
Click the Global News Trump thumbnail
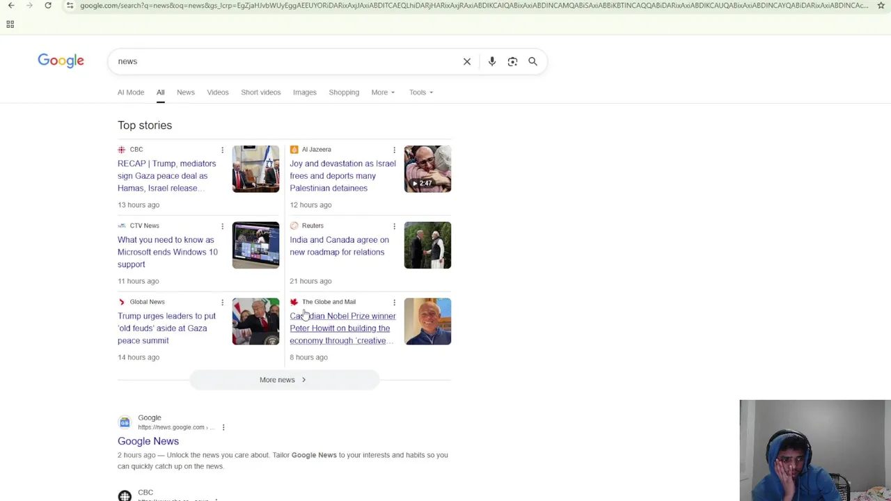click(x=255, y=321)
